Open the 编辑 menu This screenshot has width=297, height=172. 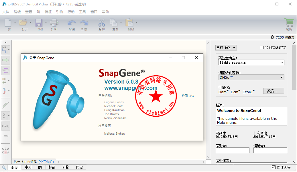pos(17,12)
